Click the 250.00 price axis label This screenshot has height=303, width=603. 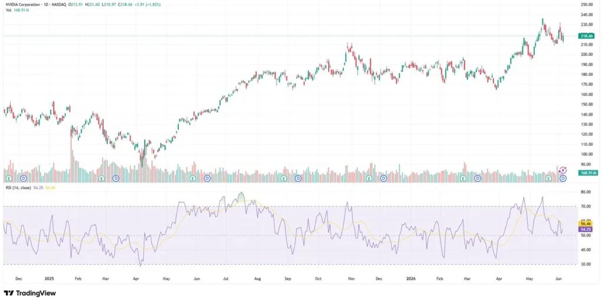tap(587, 5)
